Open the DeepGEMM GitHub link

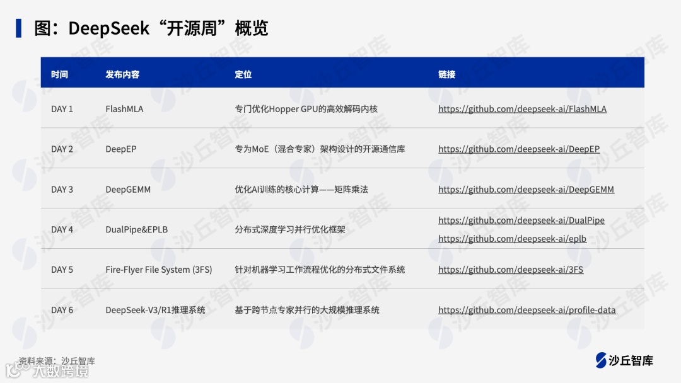coord(526,190)
